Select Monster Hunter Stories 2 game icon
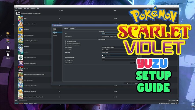 point(21,74)
